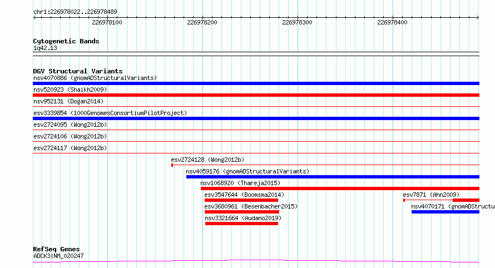Click ruler position 226978100
This screenshot has height=268, width=495.
pos(107,22)
